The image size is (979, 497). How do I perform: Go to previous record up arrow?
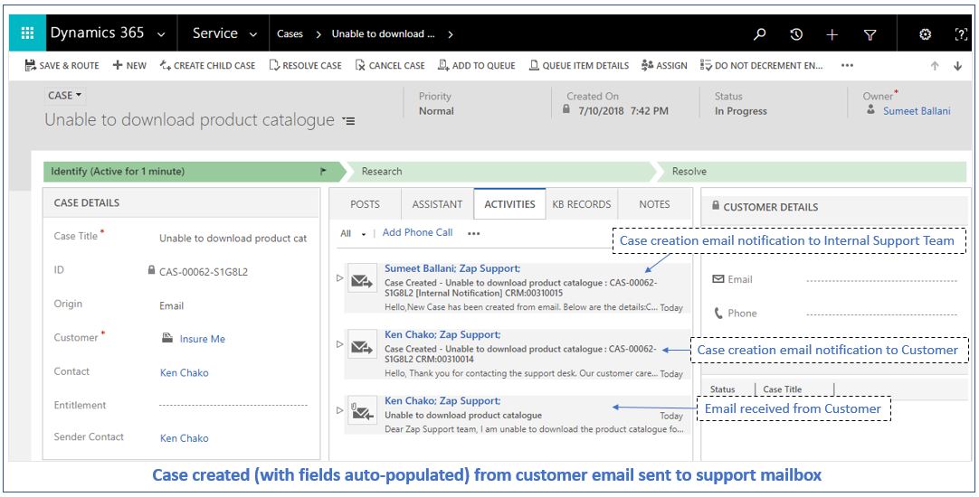(935, 66)
